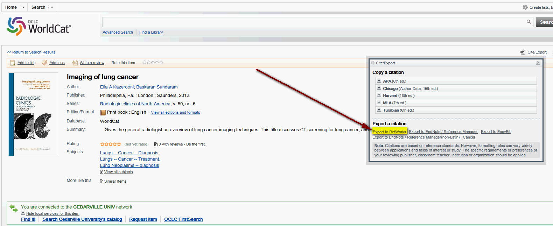Open author Baskaran Sundaram
The width and height of the screenshot is (553, 226).
click(157, 87)
